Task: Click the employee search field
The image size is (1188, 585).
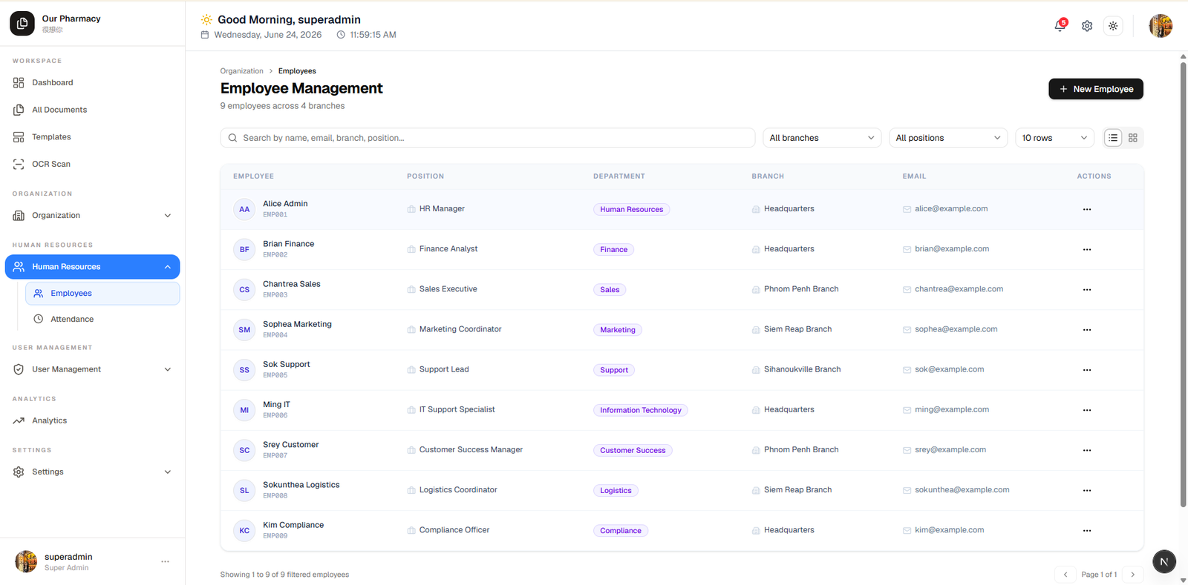Action: coord(488,138)
